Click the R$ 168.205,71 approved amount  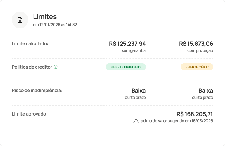(x=195, y=114)
